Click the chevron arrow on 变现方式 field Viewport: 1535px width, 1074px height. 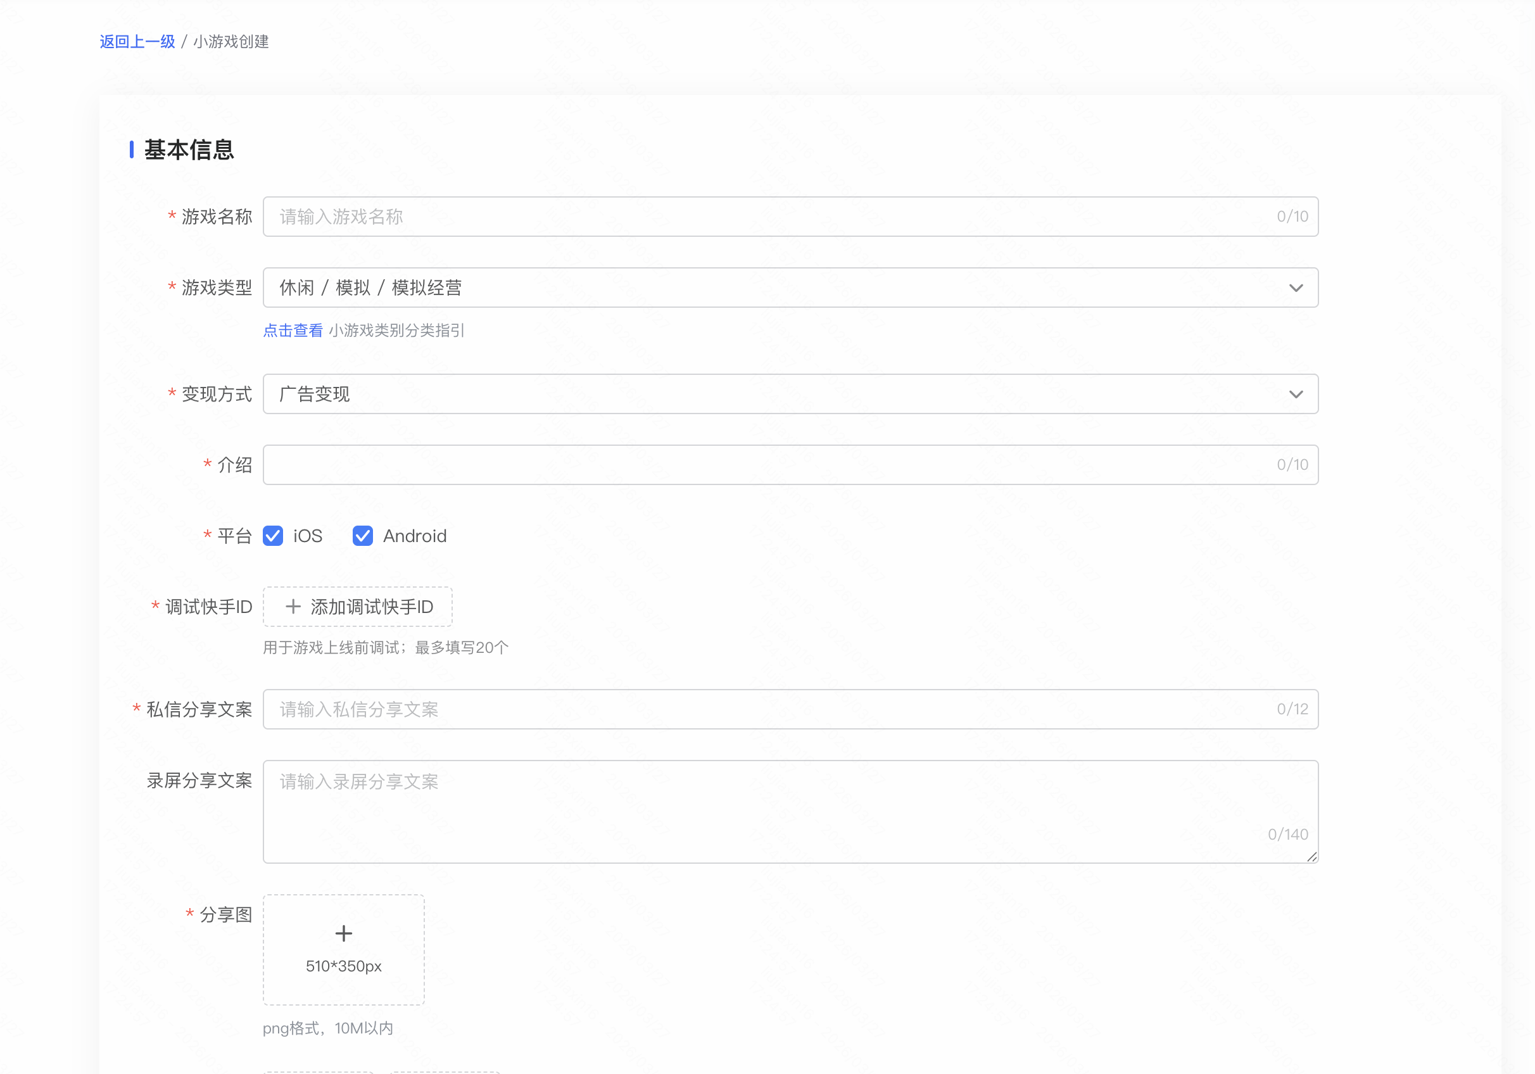tap(1296, 395)
